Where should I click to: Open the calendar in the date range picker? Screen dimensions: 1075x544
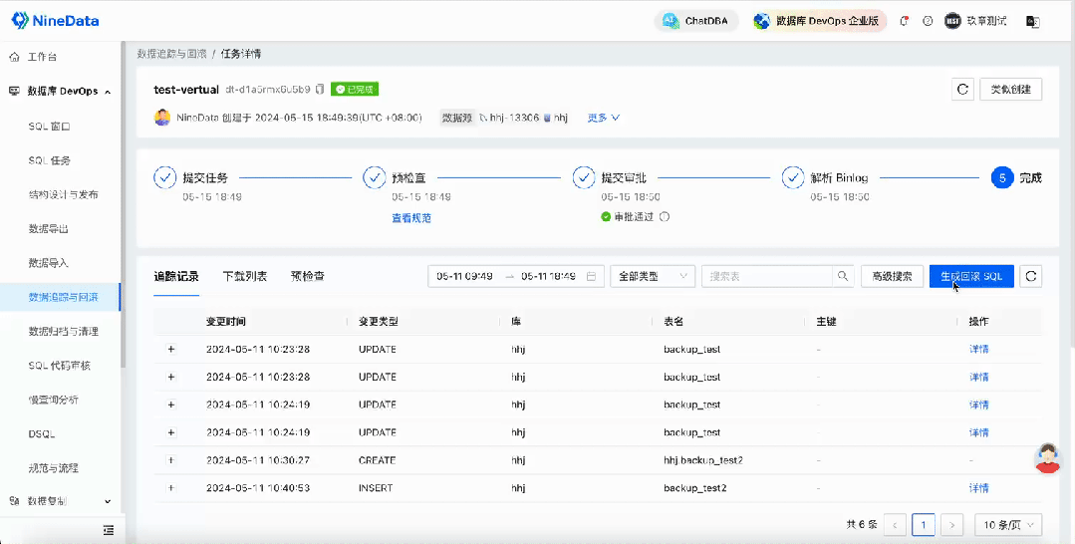tap(591, 276)
